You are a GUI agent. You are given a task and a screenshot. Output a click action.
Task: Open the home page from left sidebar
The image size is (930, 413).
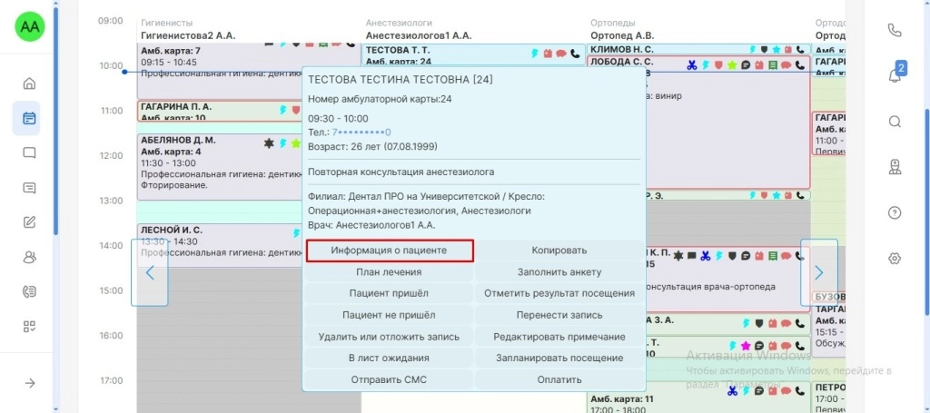click(x=29, y=84)
